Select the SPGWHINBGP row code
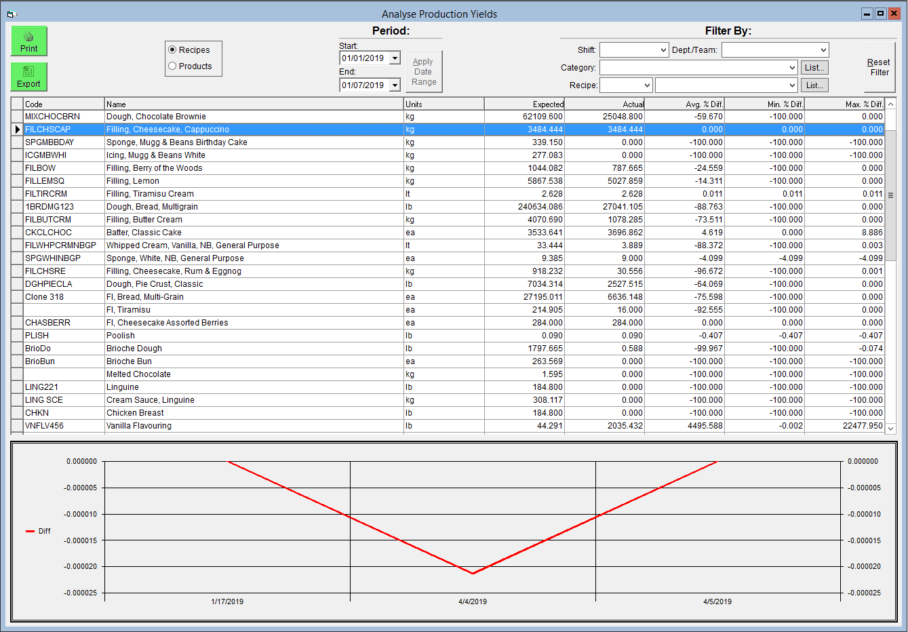This screenshot has width=908, height=632. click(64, 258)
